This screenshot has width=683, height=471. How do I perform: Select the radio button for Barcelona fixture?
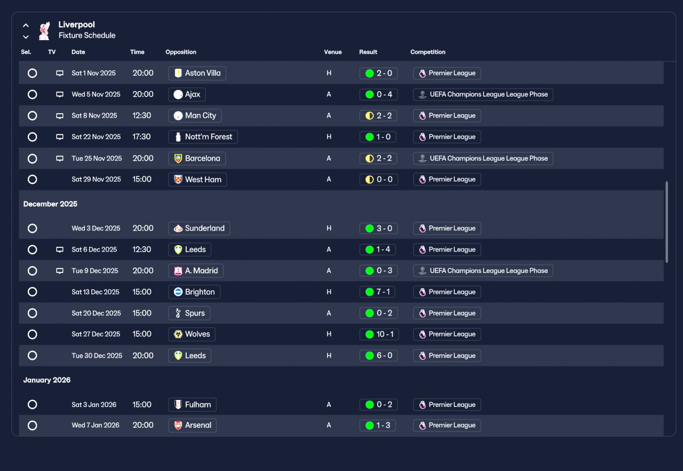tap(33, 159)
